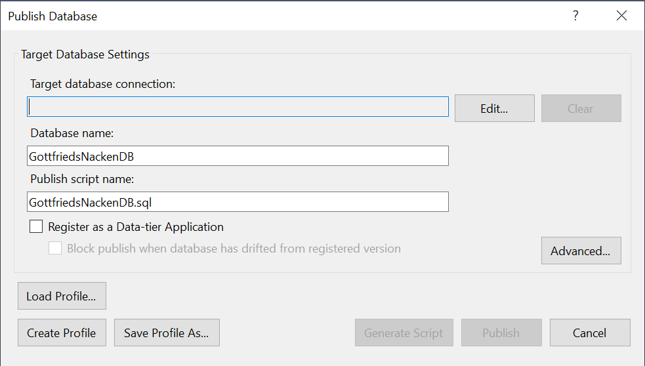Image resolution: width=645 pixels, height=366 pixels.
Task: Cancel the publish dialog
Action: point(589,333)
